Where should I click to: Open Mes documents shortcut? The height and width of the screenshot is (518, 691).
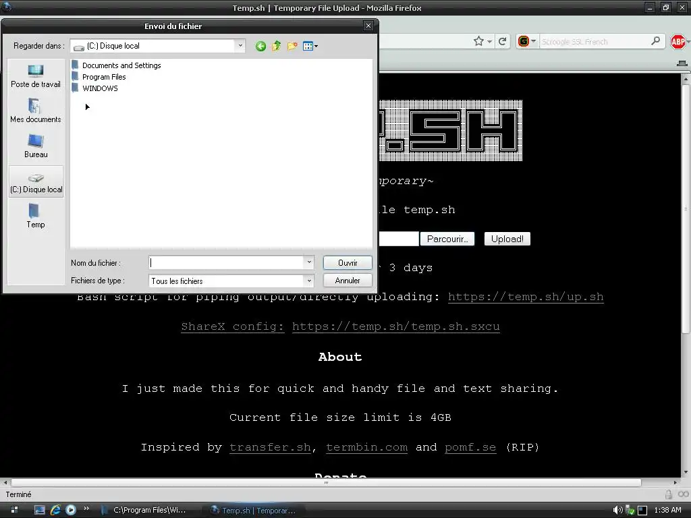tap(36, 111)
